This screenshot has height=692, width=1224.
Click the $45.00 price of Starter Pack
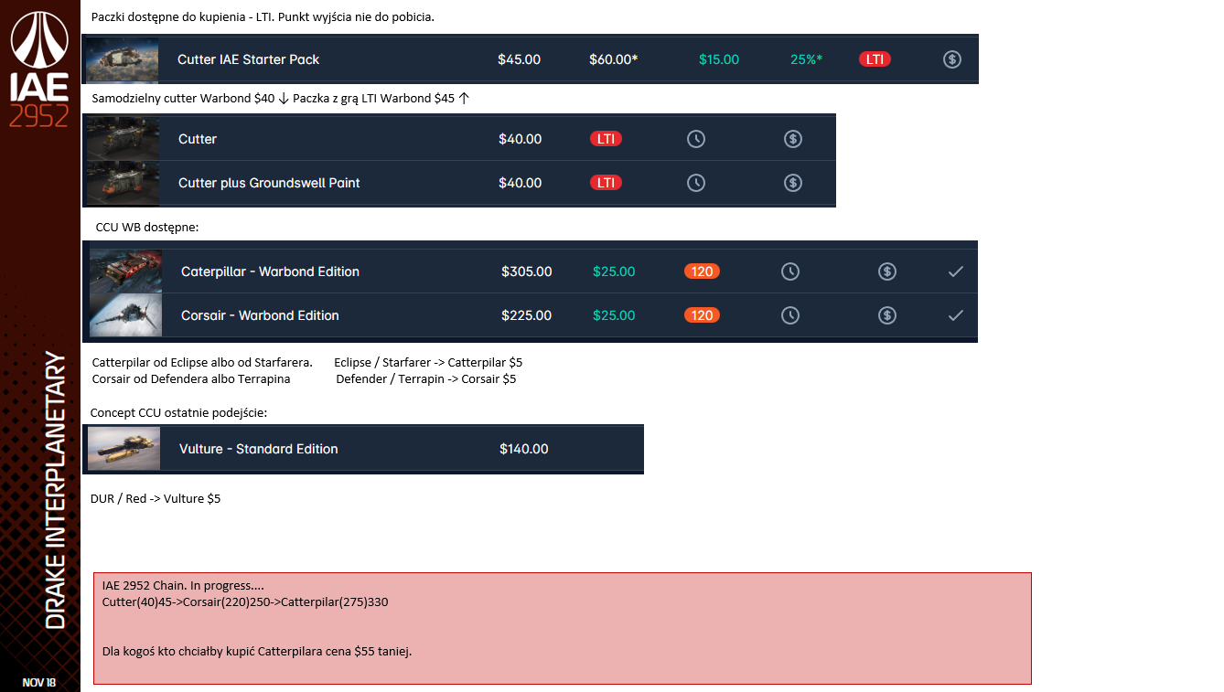519,59
